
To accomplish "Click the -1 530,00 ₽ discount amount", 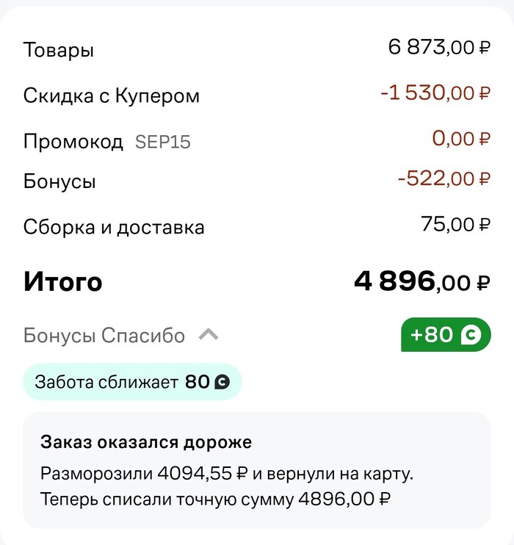I will coord(435,93).
